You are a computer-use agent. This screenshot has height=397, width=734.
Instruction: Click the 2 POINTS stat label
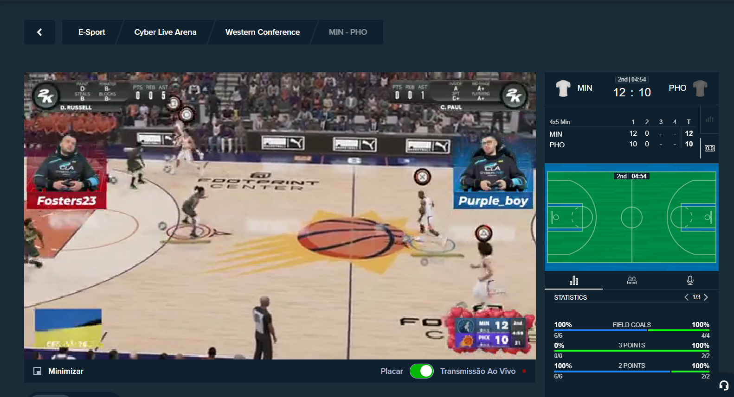pos(631,365)
